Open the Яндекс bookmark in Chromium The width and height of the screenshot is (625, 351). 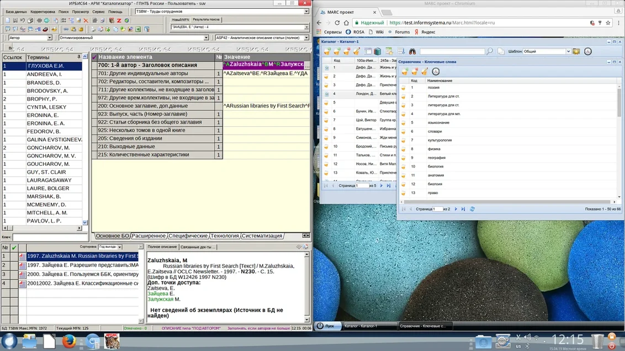(x=425, y=32)
